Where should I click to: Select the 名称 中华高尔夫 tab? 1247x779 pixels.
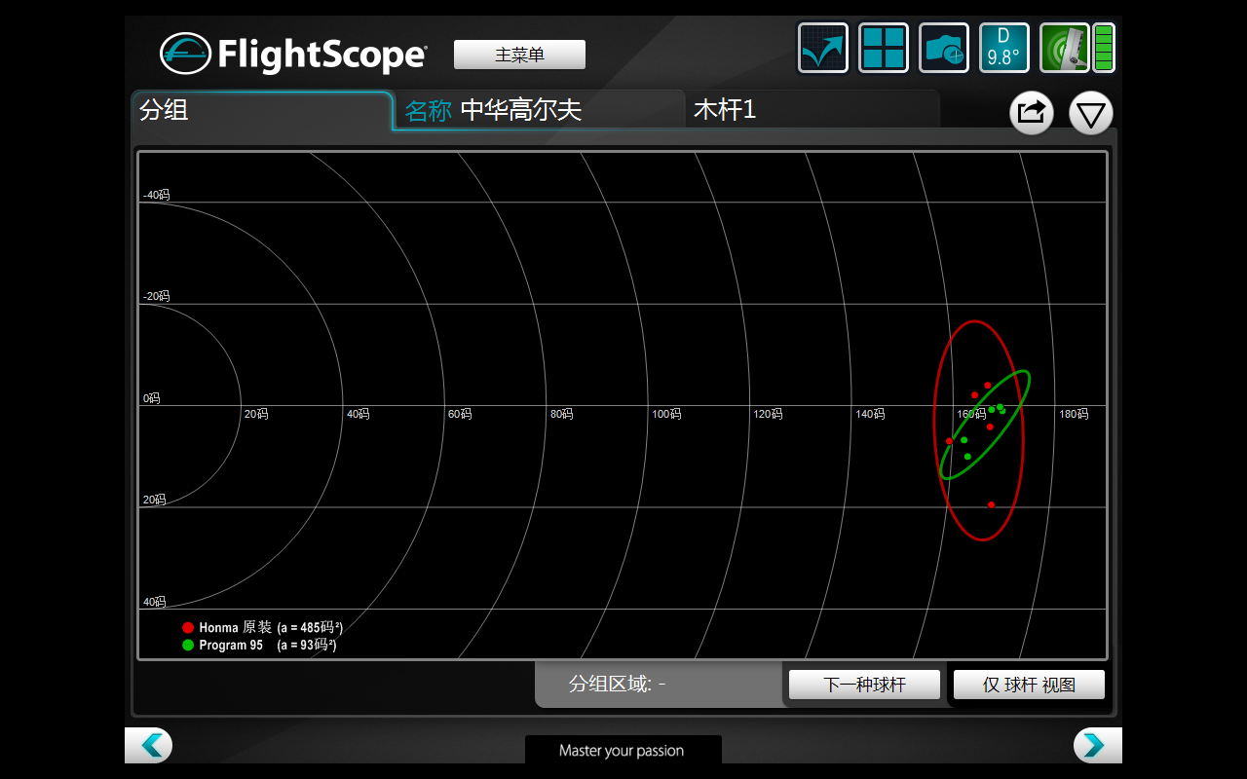pyautogui.click(x=538, y=110)
